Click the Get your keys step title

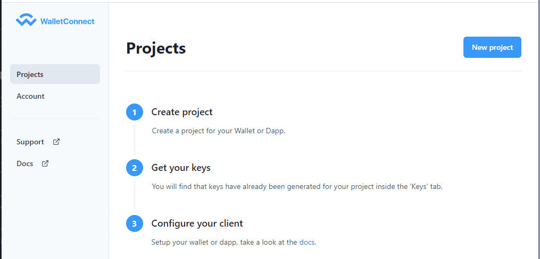pyautogui.click(x=181, y=168)
